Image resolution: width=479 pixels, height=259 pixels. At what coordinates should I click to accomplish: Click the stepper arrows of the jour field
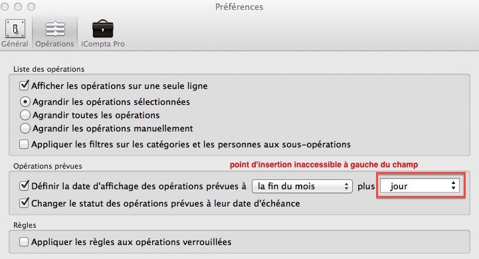pos(453,185)
